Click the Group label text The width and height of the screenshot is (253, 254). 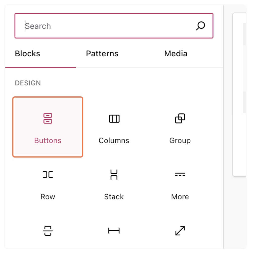(180, 140)
